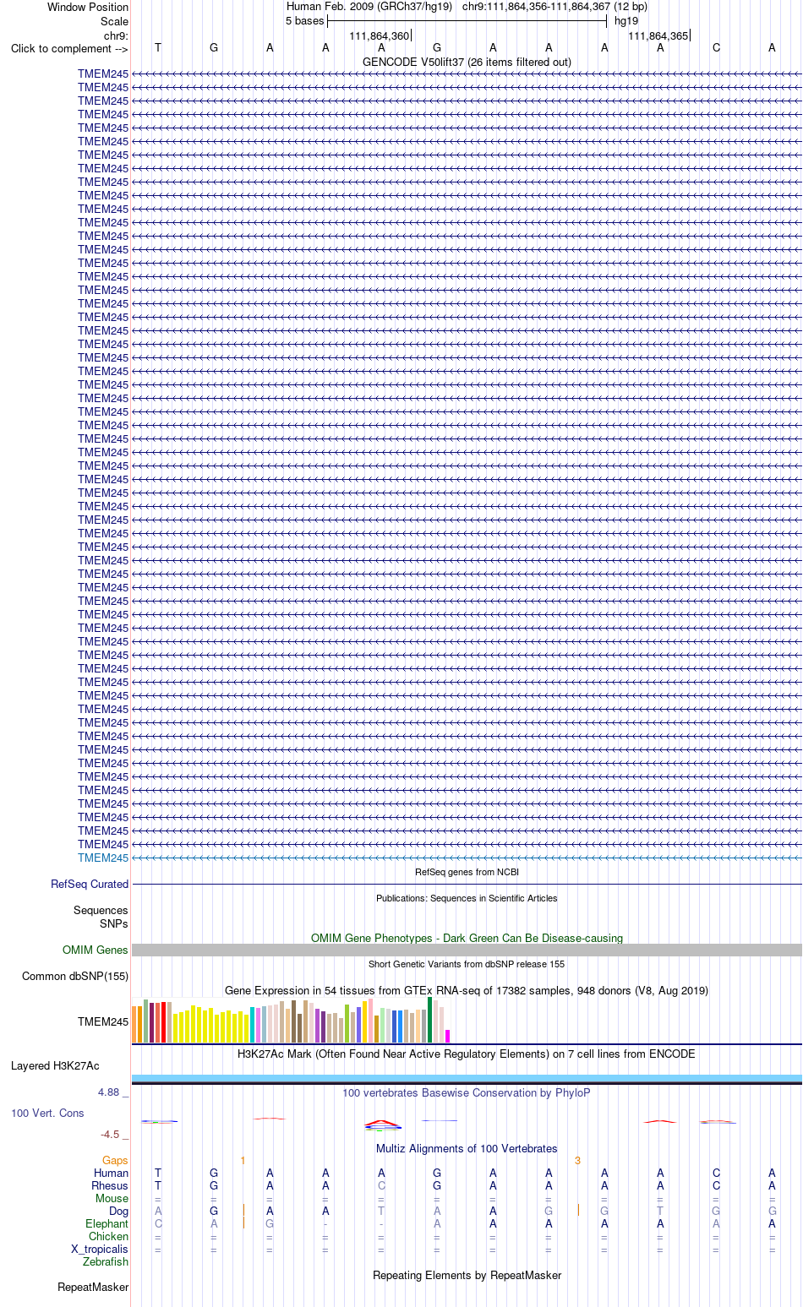Click the orange 'Gaps' row label
Screen dimensions: 803x1307
pos(116,1160)
